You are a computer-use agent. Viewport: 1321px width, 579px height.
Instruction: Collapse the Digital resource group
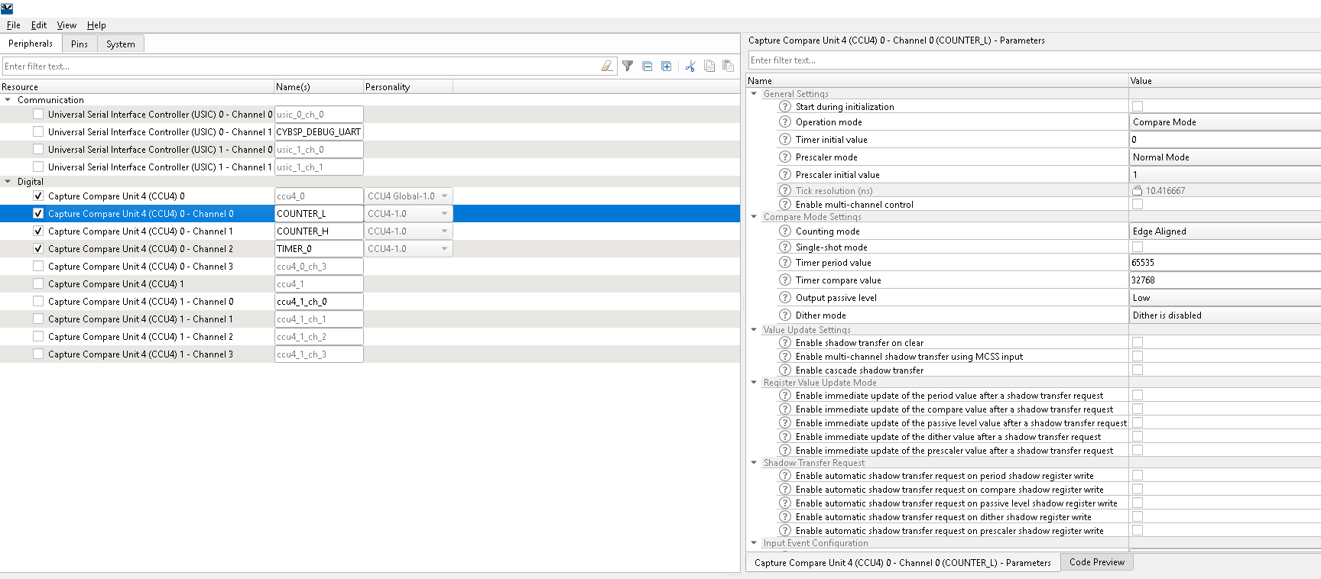coord(8,181)
